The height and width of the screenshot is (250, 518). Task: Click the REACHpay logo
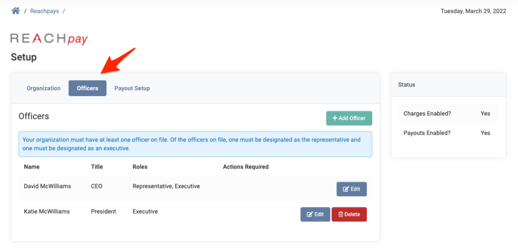(49, 38)
